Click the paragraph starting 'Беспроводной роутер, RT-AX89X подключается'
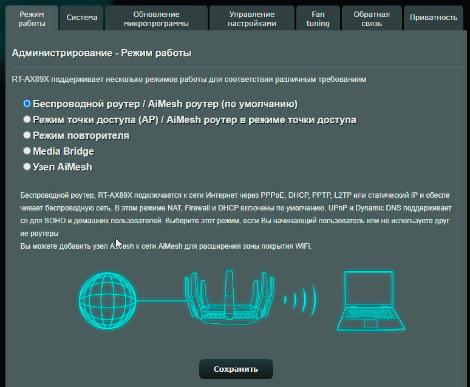Screen dimensions: 470x387 click(x=236, y=214)
